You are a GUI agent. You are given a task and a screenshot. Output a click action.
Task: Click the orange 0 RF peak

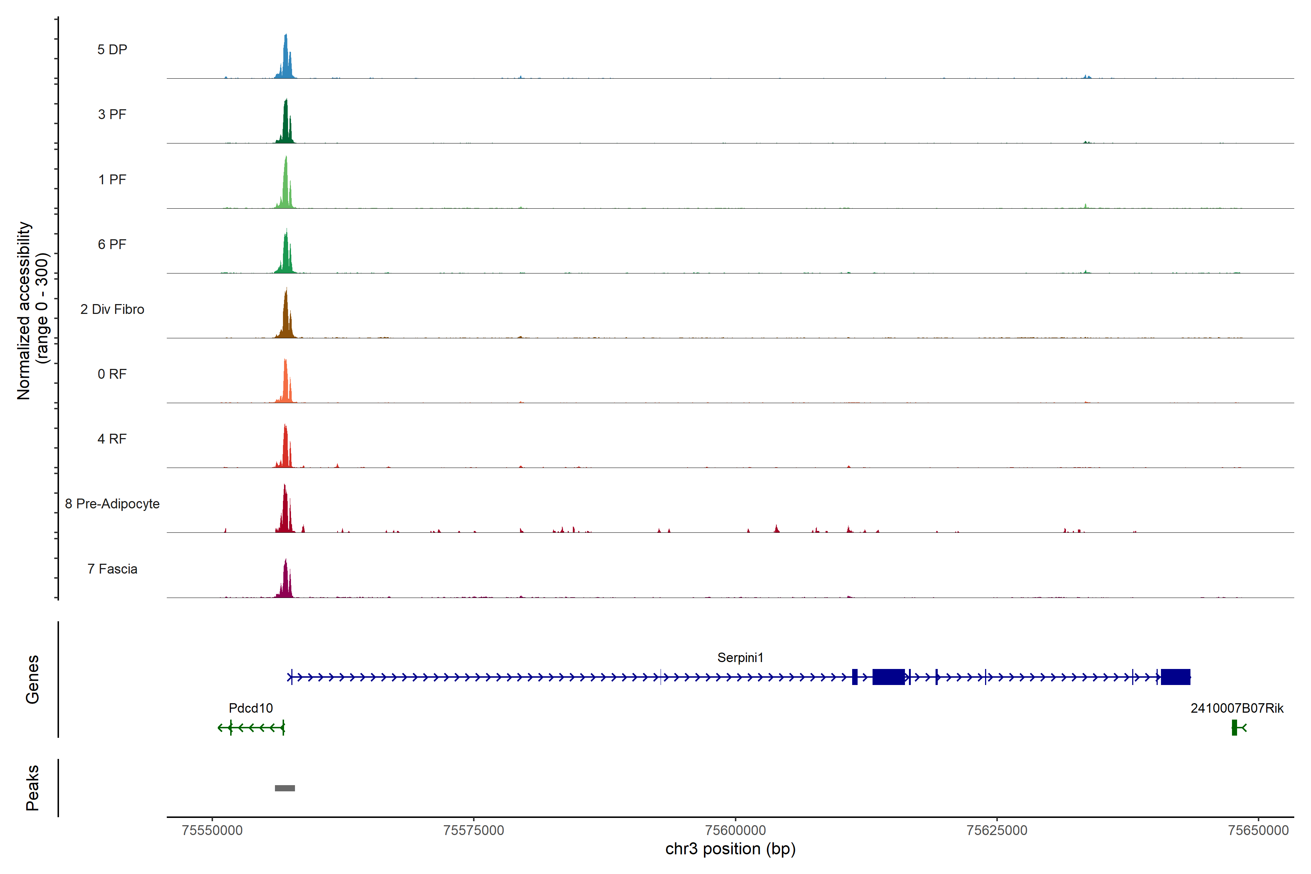pos(286,385)
